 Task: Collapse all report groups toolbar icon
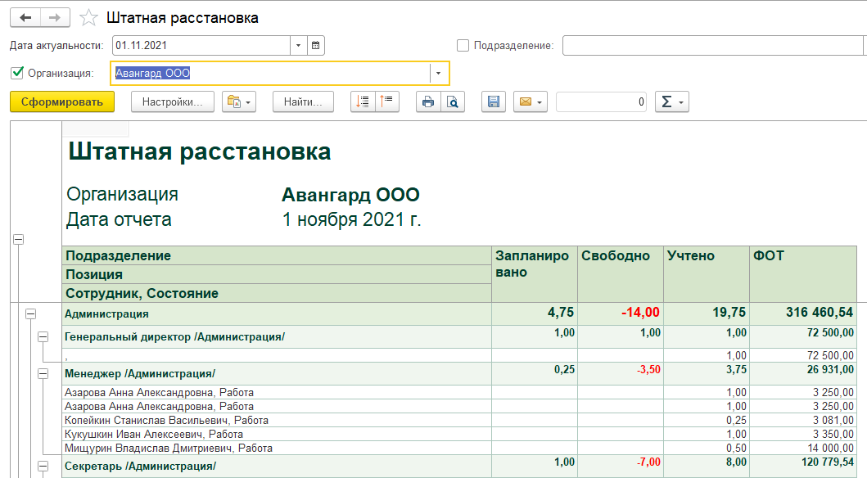(x=386, y=102)
